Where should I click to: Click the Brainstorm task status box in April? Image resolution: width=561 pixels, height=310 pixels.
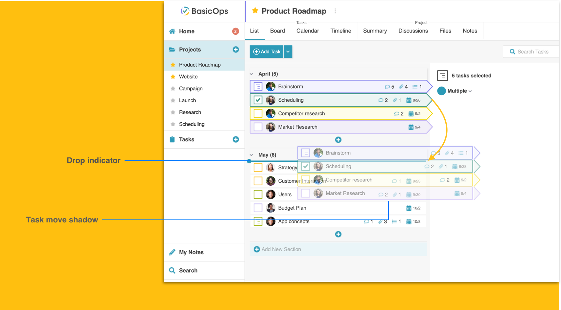[x=258, y=87]
